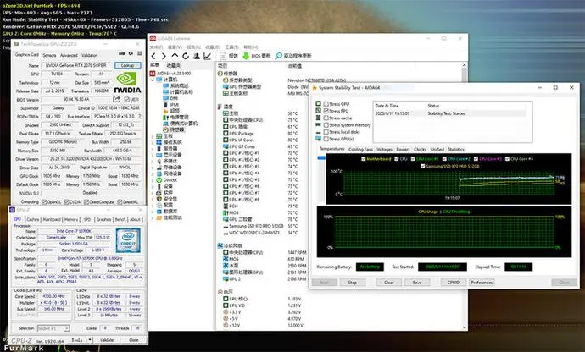Viewport: 585px width, 352px height.
Task: Take GPU-Z screenshot with camera icon
Action: click(x=121, y=53)
